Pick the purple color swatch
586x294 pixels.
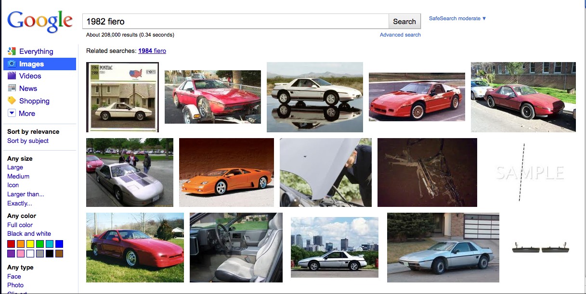(11, 254)
